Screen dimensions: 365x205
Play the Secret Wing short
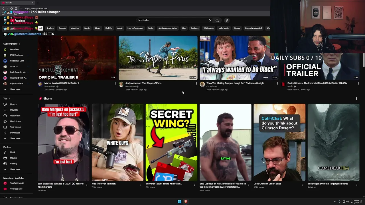click(171, 142)
